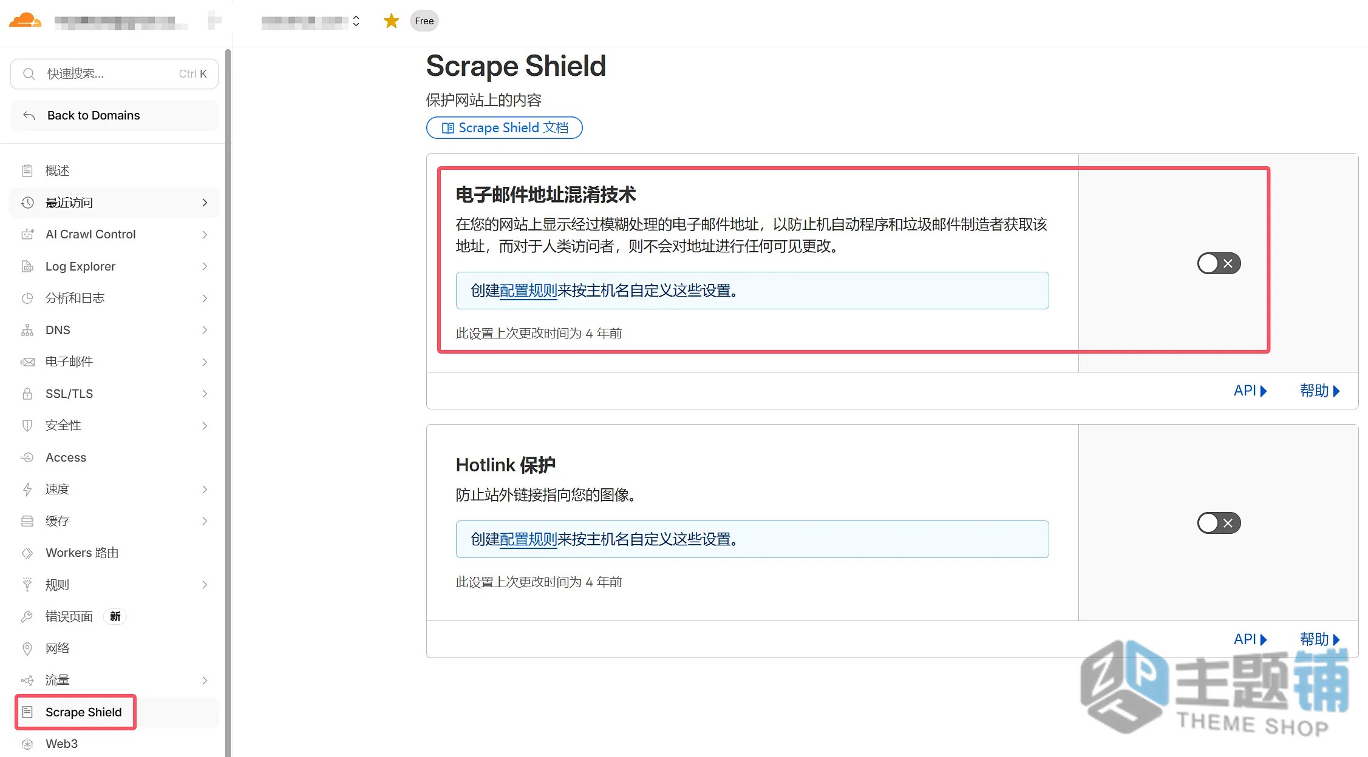The image size is (1368, 757).
Task: Expand API under the Hotlink 保护 card
Action: pyautogui.click(x=1250, y=639)
